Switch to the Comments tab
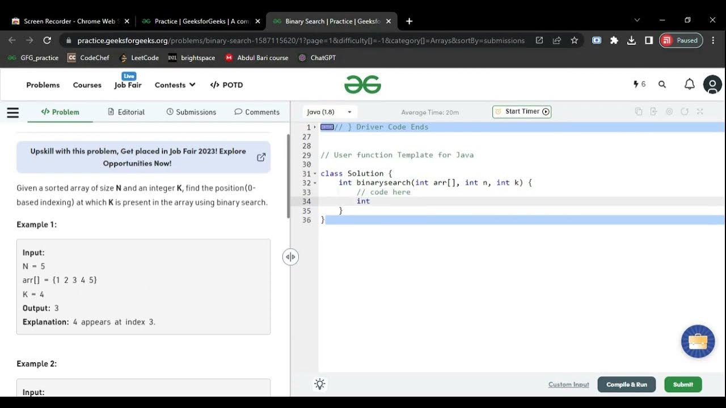This screenshot has height=408, width=726. pos(257,112)
